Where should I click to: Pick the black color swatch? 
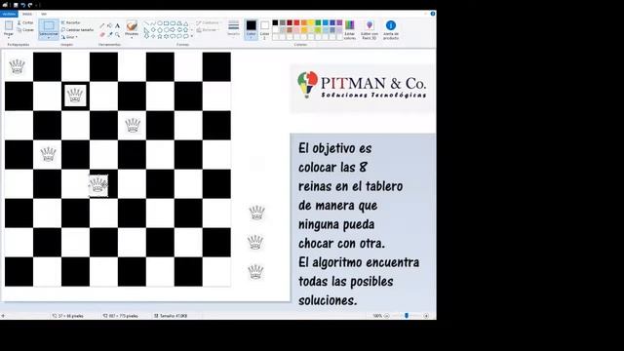[275, 23]
